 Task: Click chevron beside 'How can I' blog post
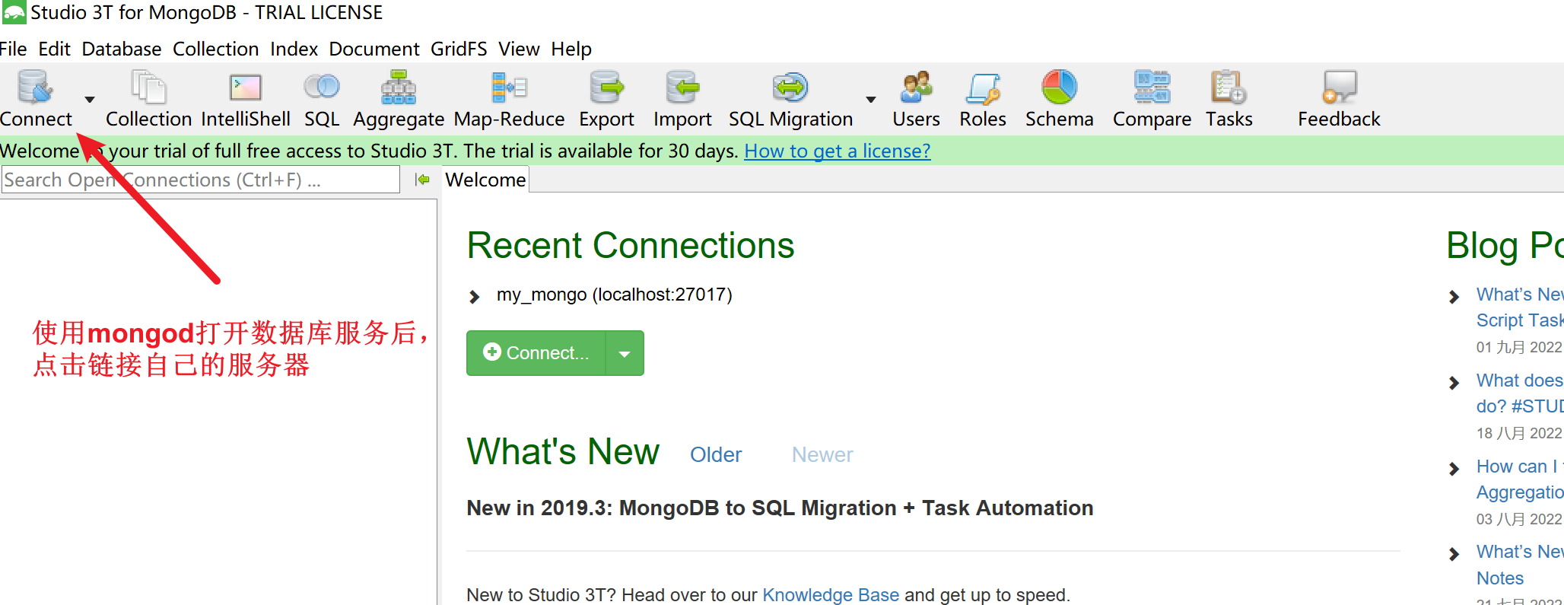click(x=1454, y=468)
